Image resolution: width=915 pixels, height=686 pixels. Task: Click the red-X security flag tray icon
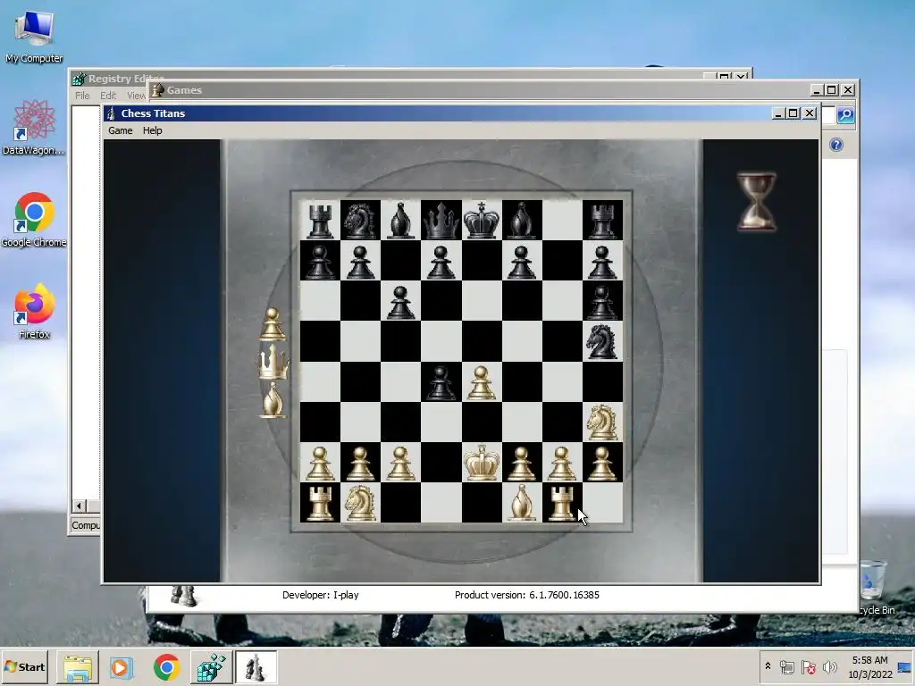coord(808,666)
